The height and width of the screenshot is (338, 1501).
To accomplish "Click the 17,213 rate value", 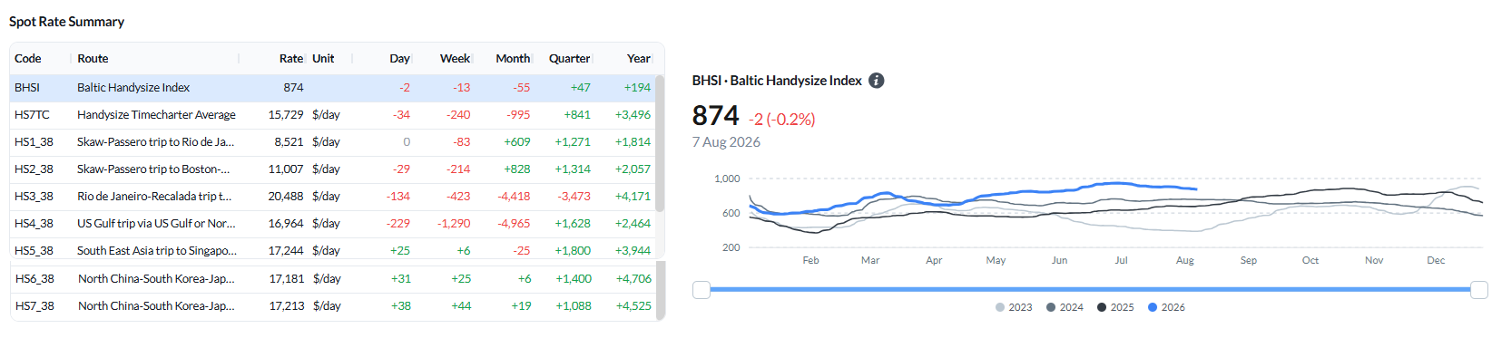I will (x=287, y=306).
